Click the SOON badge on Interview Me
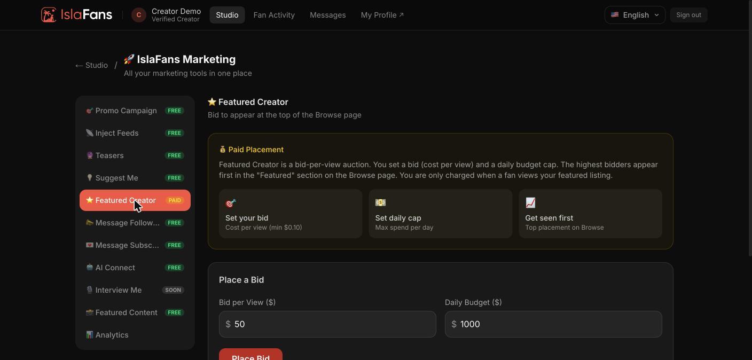The width and height of the screenshot is (752, 360). click(173, 290)
